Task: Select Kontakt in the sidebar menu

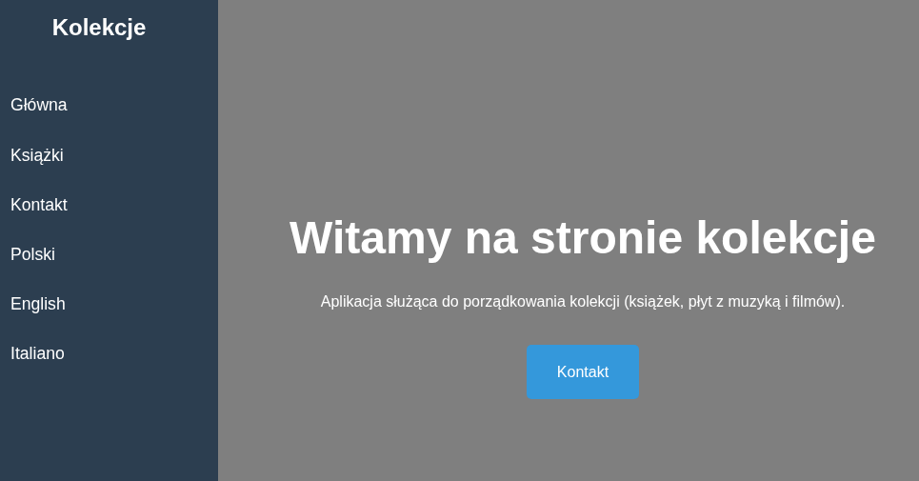Action: (39, 205)
